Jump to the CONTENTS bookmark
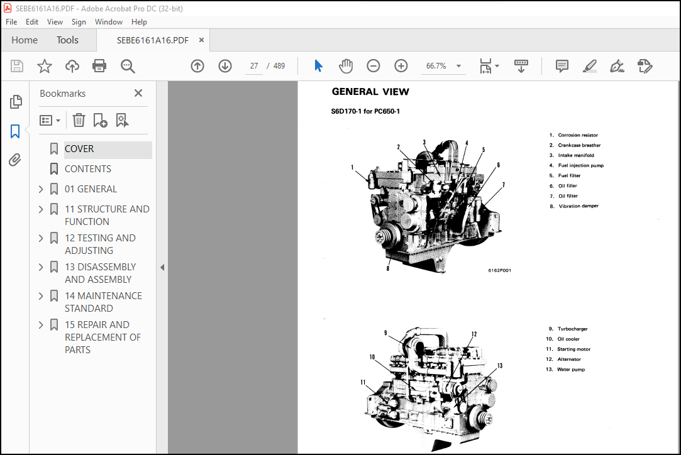 coord(88,169)
